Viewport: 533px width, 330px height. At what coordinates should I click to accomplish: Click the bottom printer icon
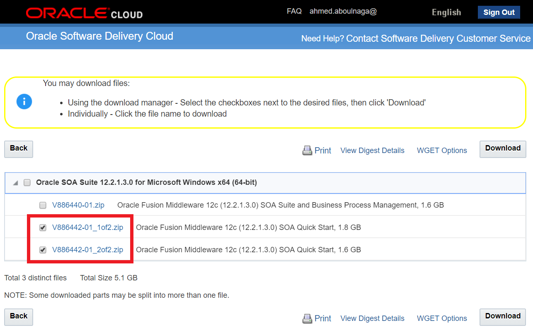point(307,318)
